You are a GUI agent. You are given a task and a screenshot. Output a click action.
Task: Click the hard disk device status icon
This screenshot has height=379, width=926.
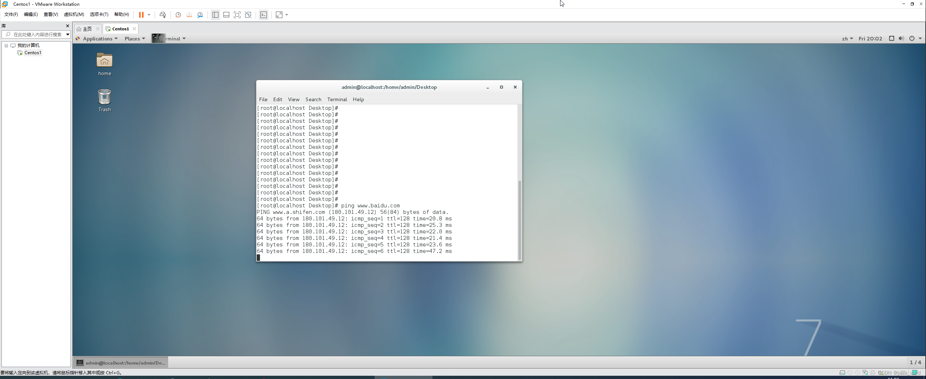pos(842,372)
